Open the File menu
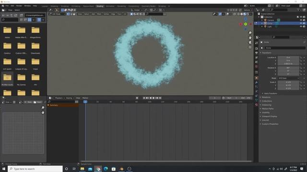This screenshot has height=172, width=307. click(7, 6)
